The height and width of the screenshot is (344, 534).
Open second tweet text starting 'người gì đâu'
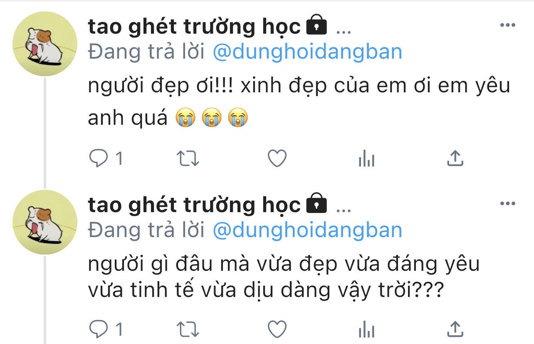pyautogui.click(x=284, y=277)
